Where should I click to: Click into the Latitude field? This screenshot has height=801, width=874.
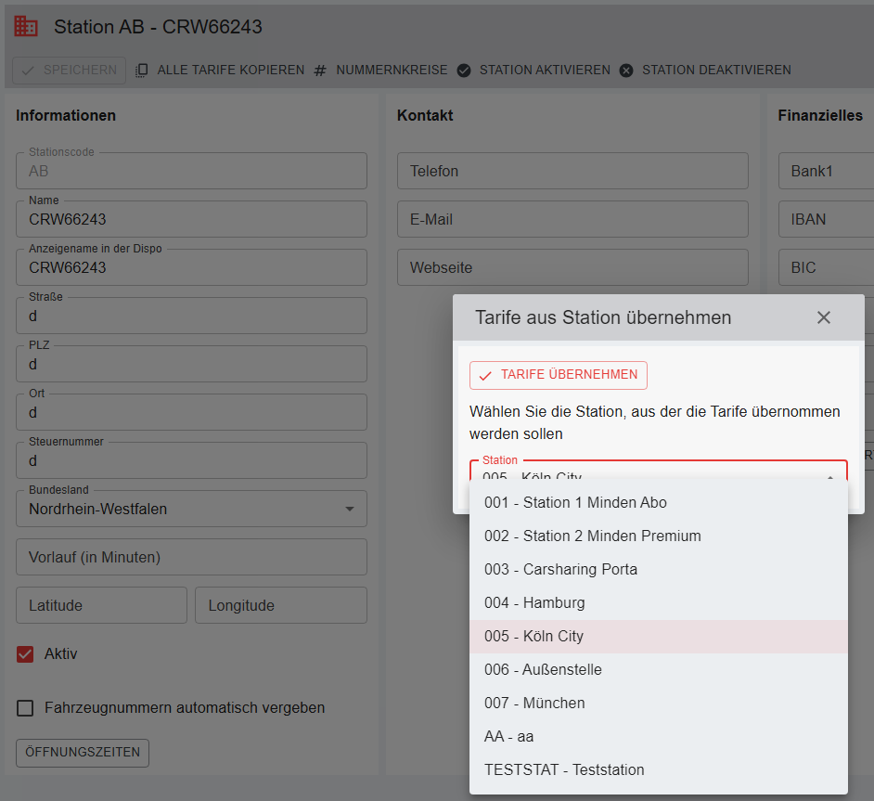tap(101, 605)
